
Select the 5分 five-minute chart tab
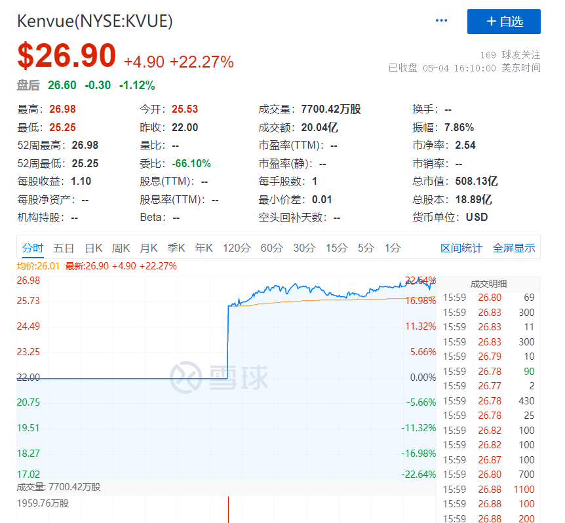click(x=365, y=248)
